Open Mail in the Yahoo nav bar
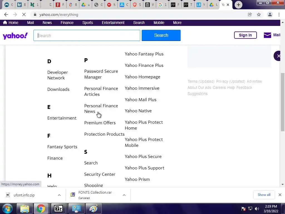 tap(31, 23)
